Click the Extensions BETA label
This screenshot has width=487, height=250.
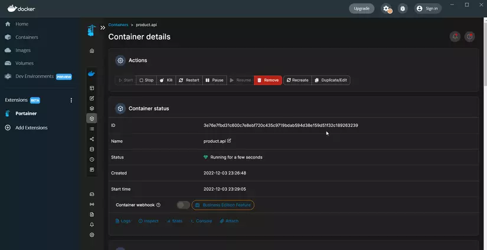[22, 100]
